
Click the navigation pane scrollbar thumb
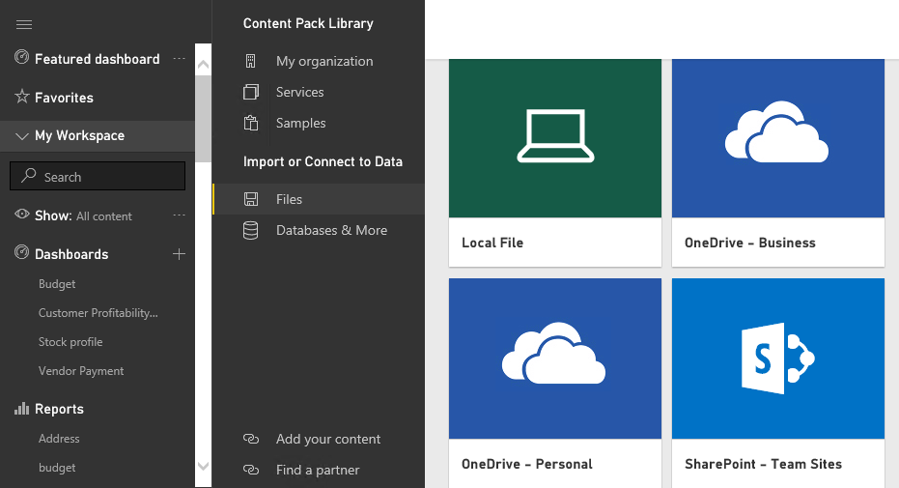pyautogui.click(x=203, y=119)
